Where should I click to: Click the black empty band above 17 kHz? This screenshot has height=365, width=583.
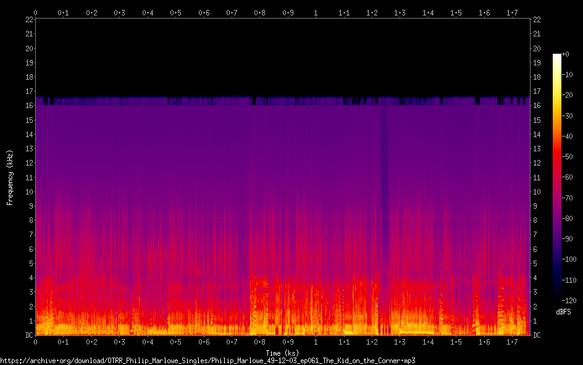(x=283, y=56)
